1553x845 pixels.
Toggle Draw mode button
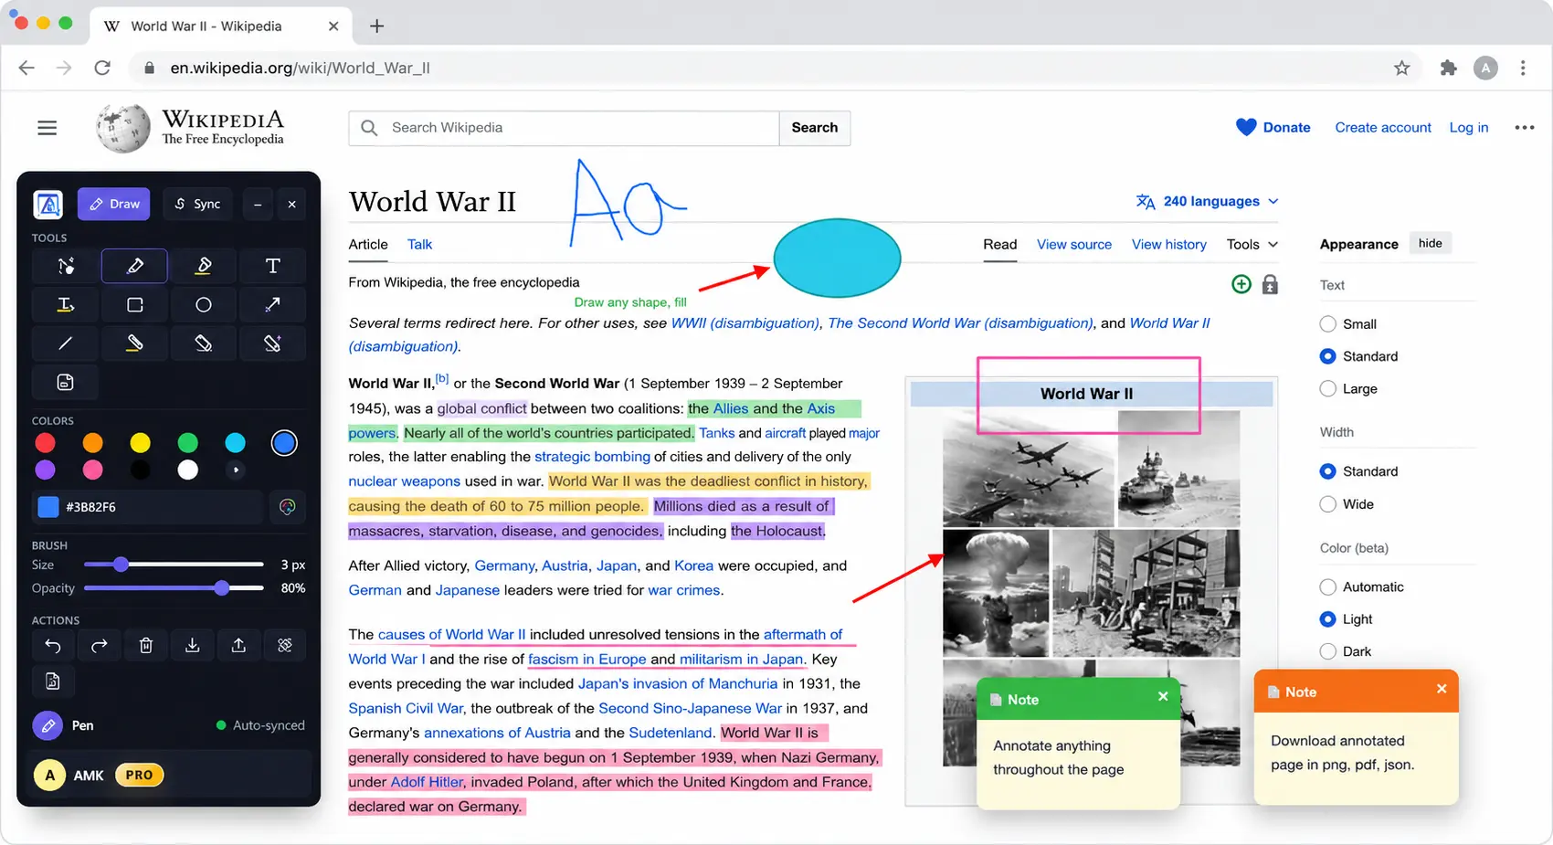point(114,204)
